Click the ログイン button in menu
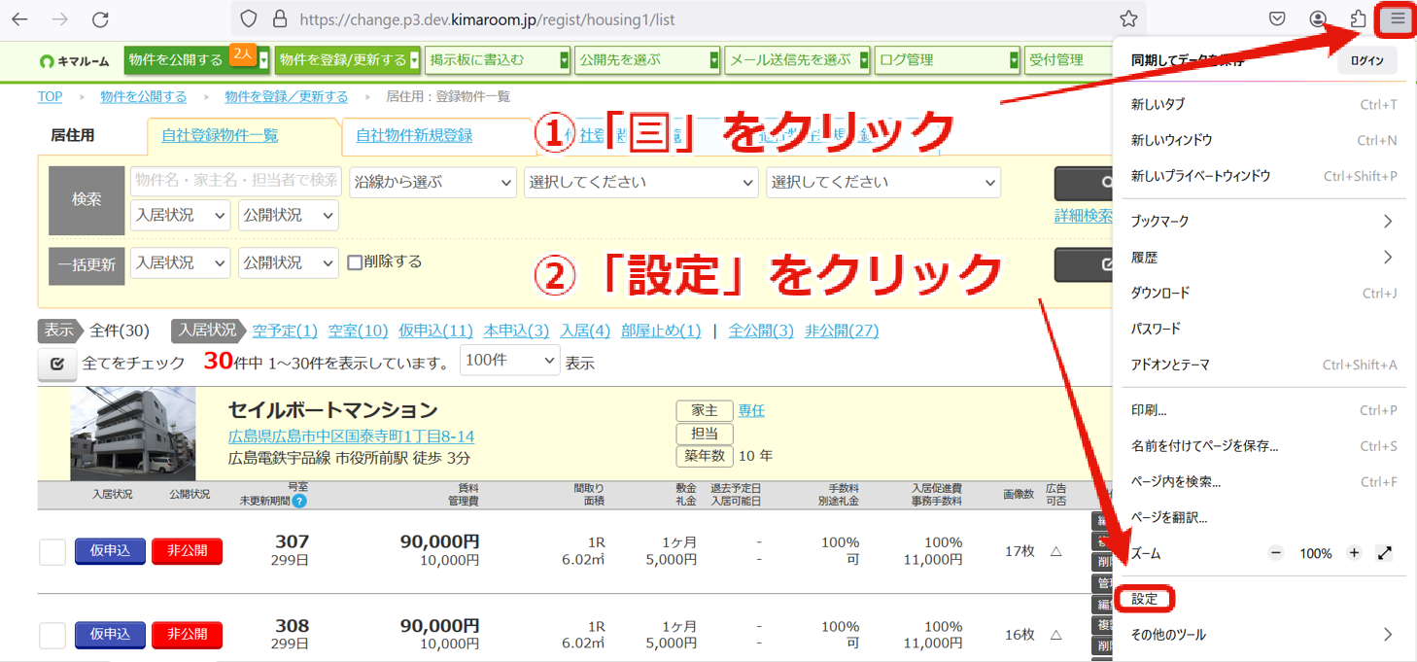 [x=1366, y=60]
